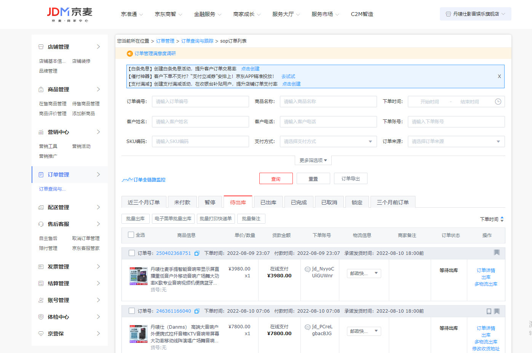Click the 店铺管理 shop icon in sidebar
The image size is (532, 353).
(41, 47)
